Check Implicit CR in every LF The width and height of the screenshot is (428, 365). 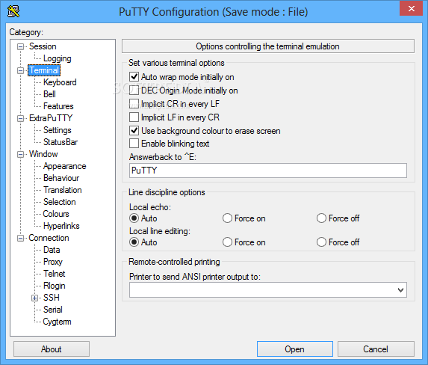point(134,104)
